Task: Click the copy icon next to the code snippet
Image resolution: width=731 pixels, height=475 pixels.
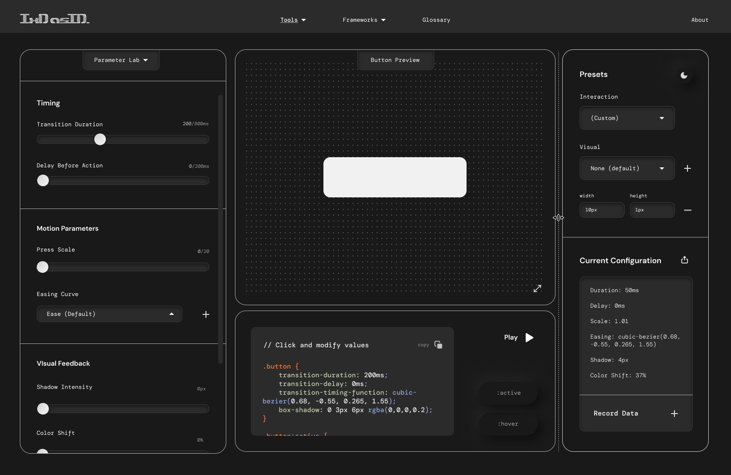Action: click(438, 344)
